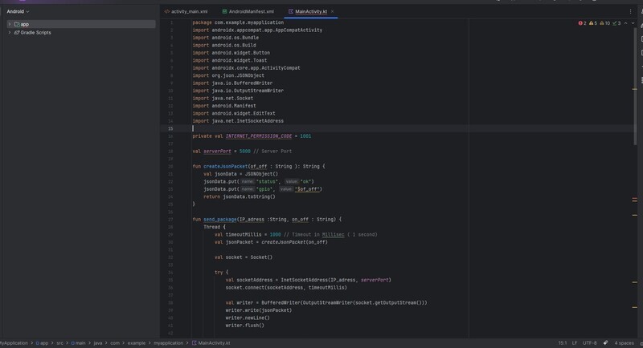Viewport: 643px width, 348px height.
Task: Close the MainActivity.kt tab
Action: (x=332, y=11)
